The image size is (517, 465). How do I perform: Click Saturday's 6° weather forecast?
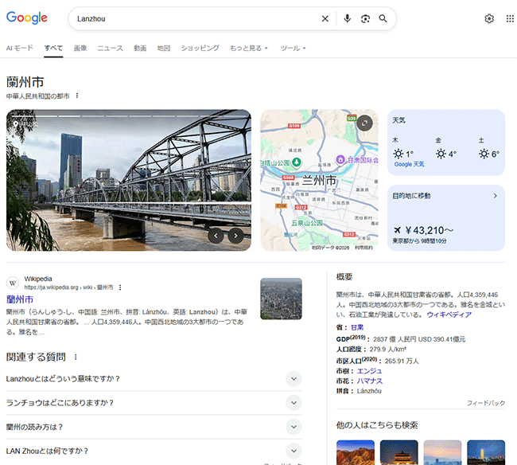489,154
